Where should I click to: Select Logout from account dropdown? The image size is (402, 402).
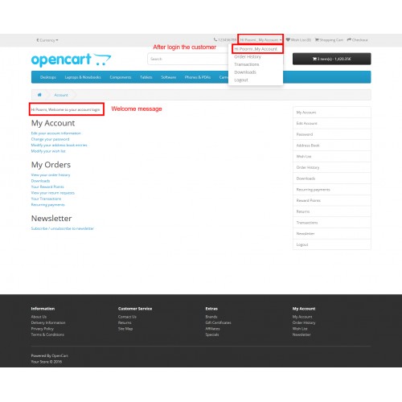241,80
